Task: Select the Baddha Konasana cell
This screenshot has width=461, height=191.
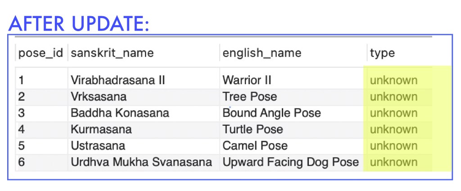Action: tap(120, 113)
